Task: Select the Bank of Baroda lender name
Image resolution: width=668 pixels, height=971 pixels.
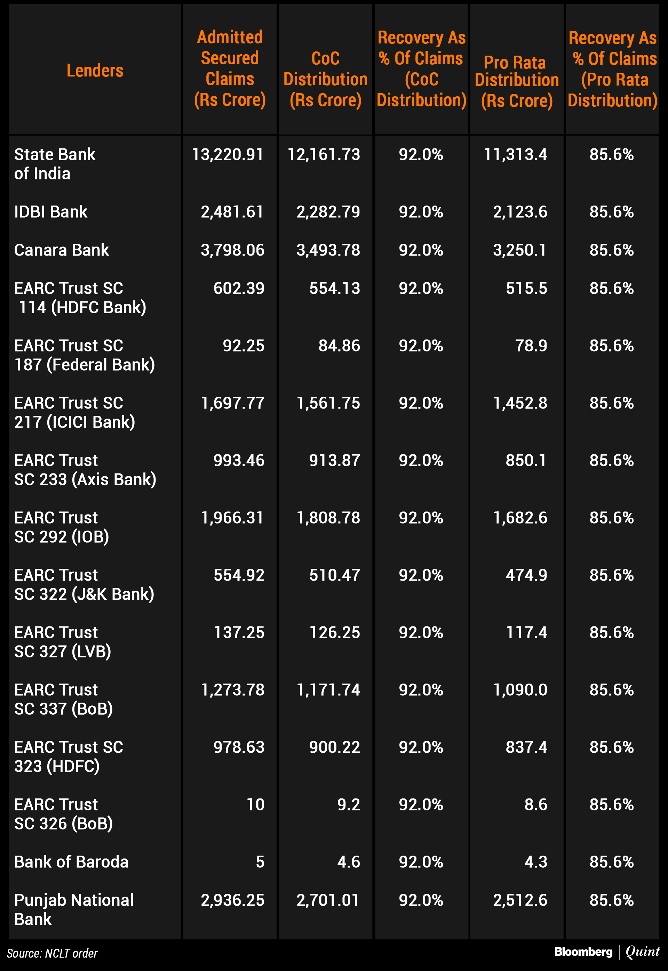Action: point(71,862)
